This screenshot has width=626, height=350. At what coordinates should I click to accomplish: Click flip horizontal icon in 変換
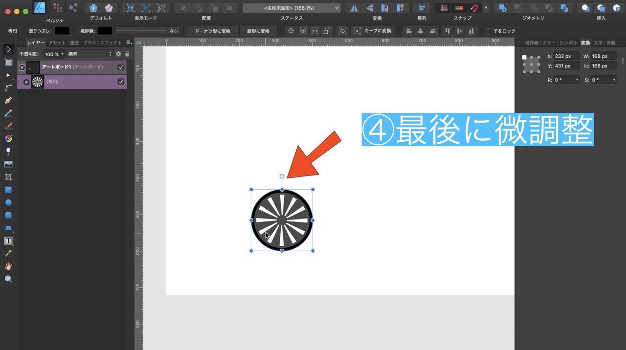click(354, 8)
